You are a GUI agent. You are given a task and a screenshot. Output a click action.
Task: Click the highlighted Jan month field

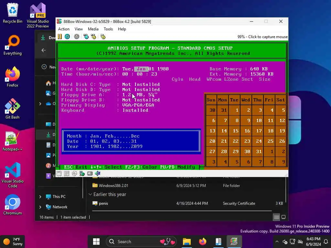[141, 69]
